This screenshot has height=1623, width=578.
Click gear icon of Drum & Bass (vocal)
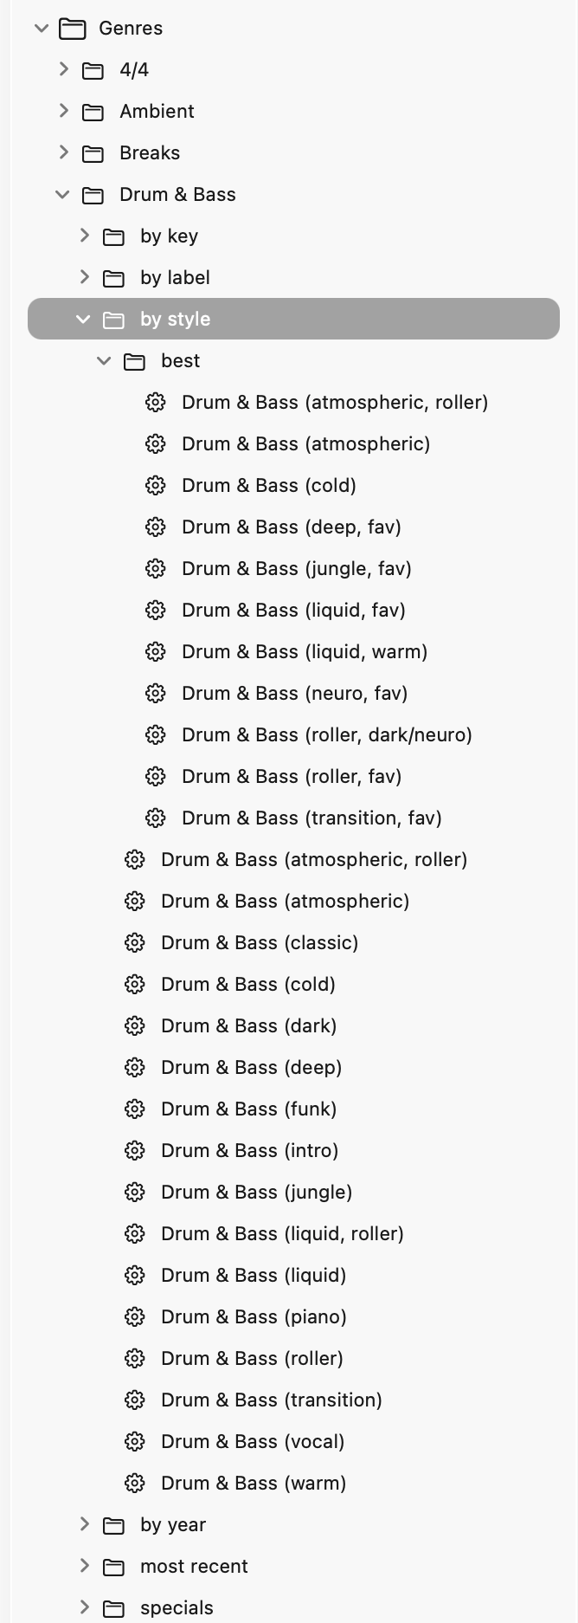[x=135, y=1441]
